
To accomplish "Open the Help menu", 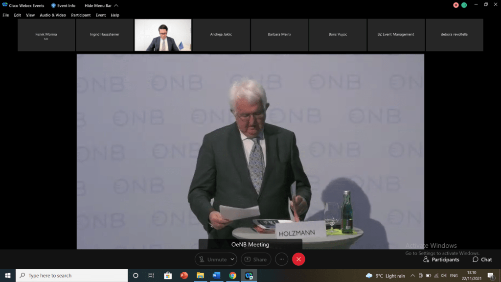I will (115, 15).
